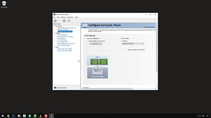Click the Back navigation arrow button
The height and width of the screenshot is (118, 211).
55,21
